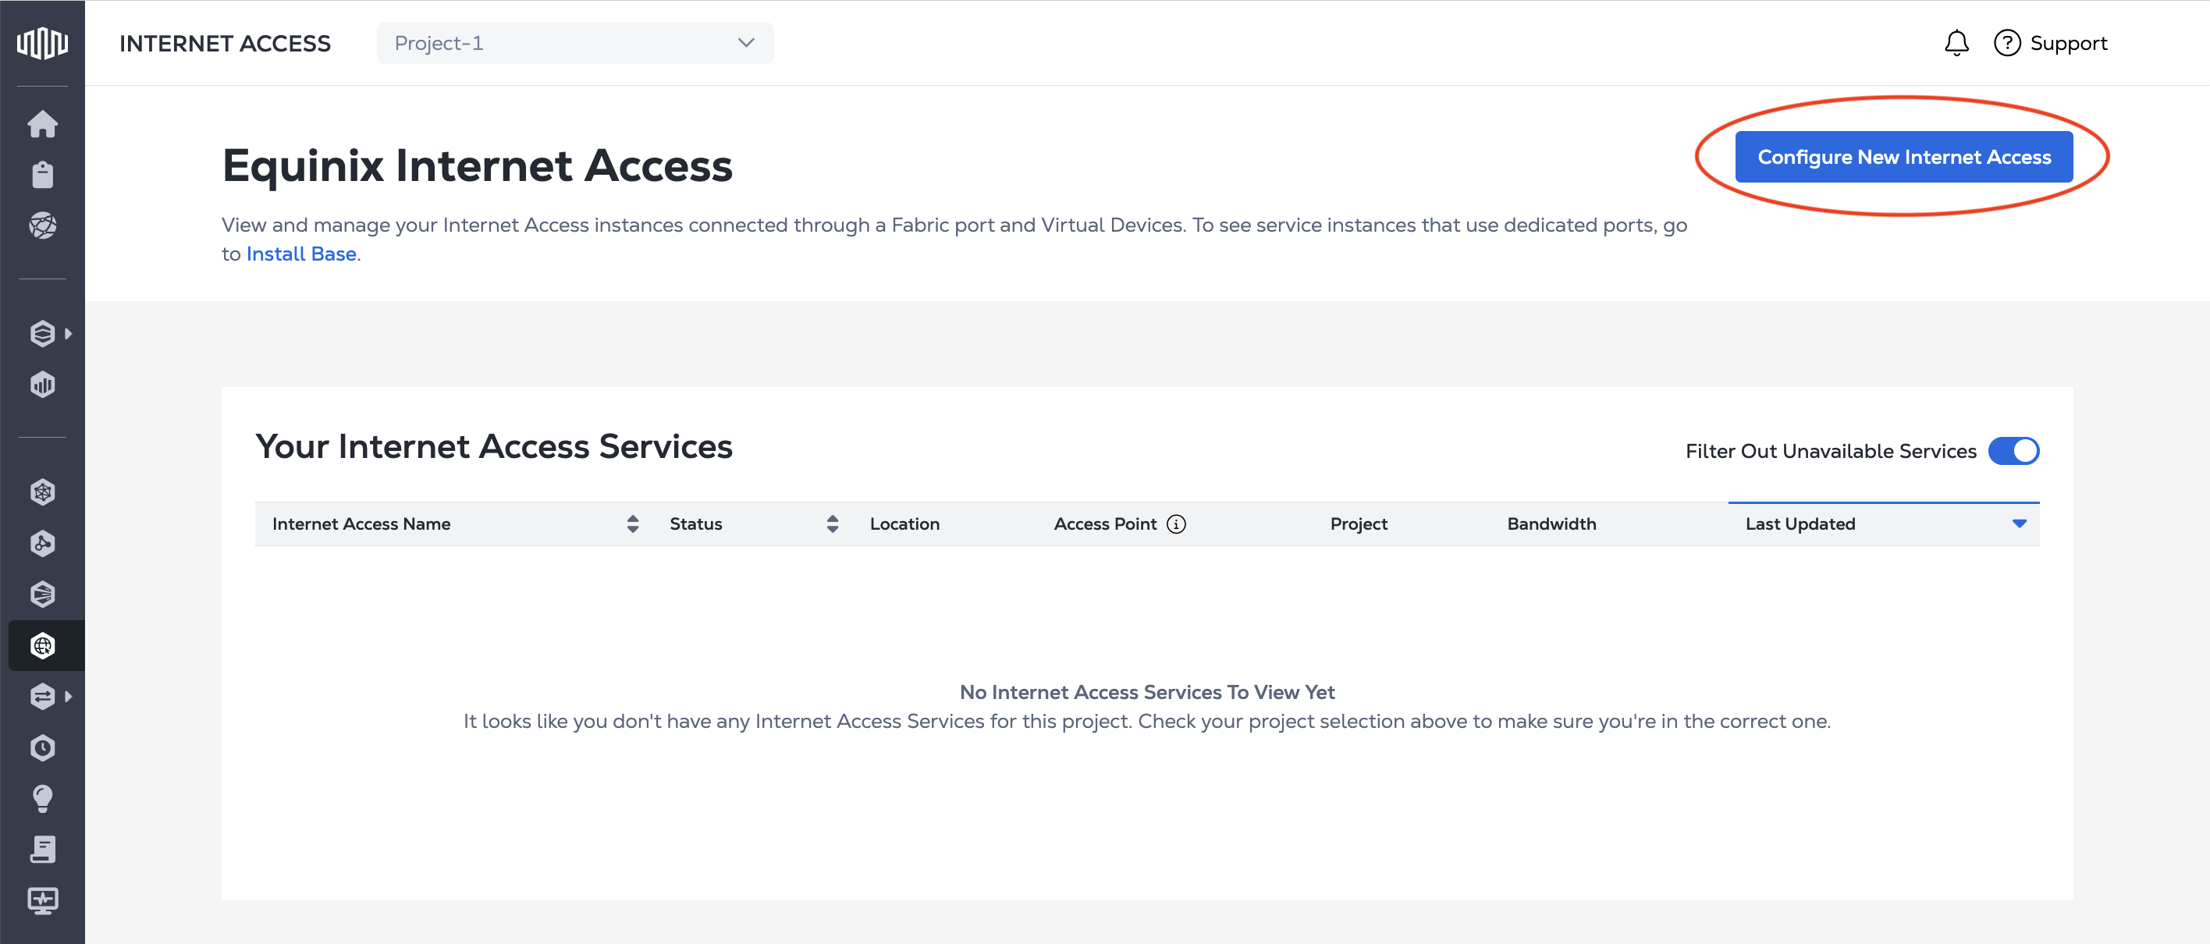Select the active Internet Access globe sidebar item
This screenshot has width=2210, height=944.
click(x=42, y=646)
